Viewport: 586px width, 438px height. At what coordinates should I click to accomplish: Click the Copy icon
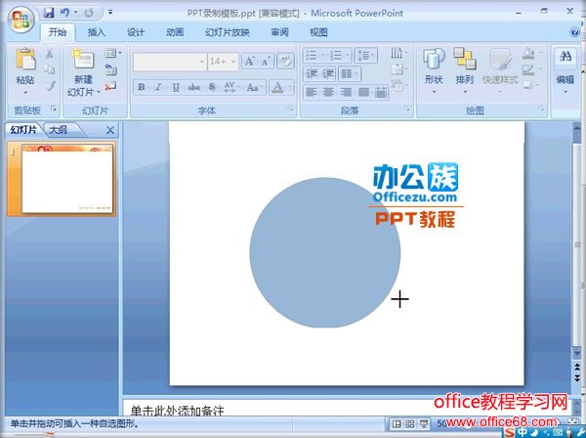pyautogui.click(x=50, y=69)
